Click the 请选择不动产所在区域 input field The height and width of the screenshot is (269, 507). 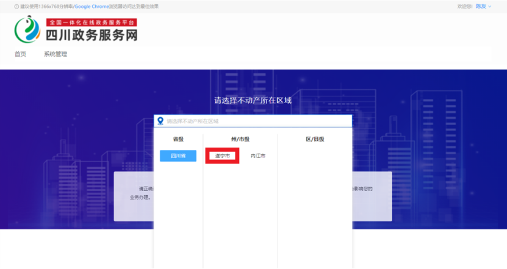(x=256, y=121)
